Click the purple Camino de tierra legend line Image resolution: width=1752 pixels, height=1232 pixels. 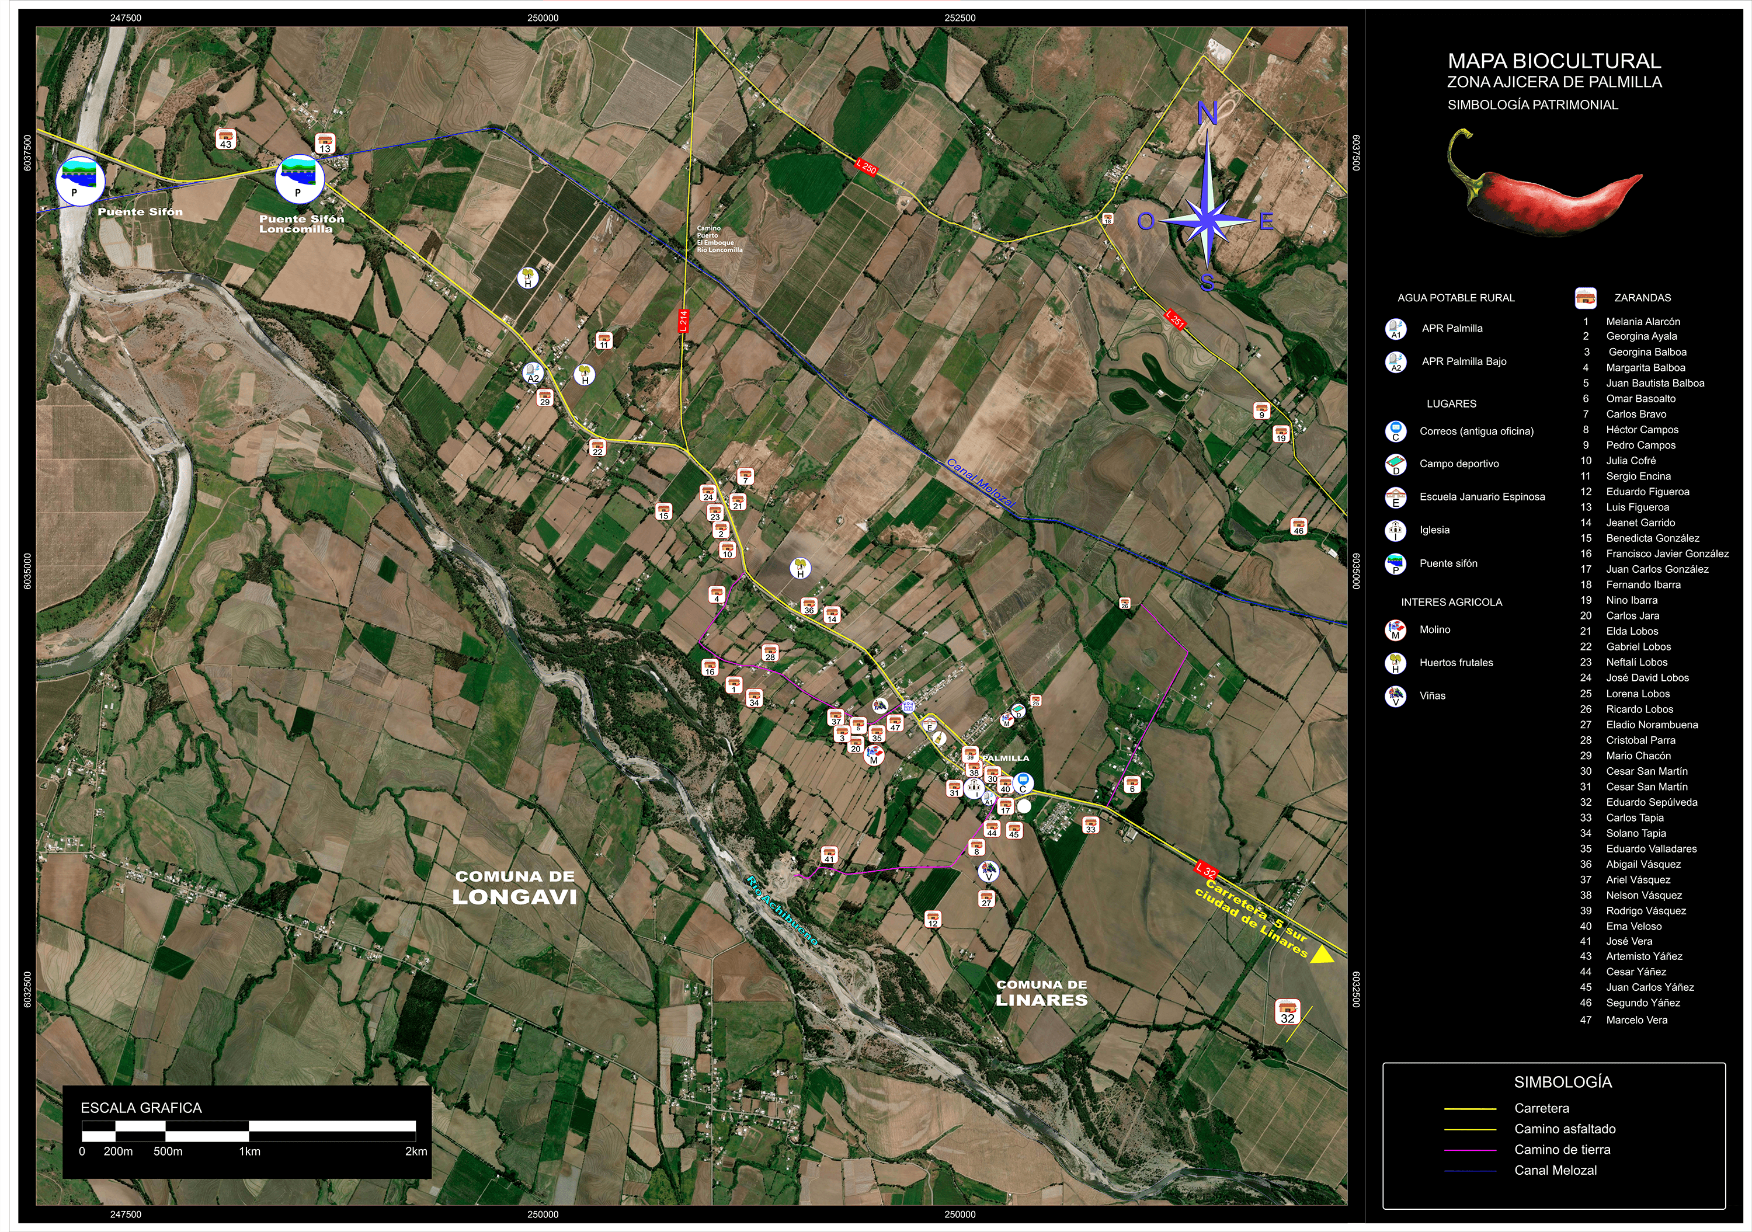click(x=1470, y=1150)
